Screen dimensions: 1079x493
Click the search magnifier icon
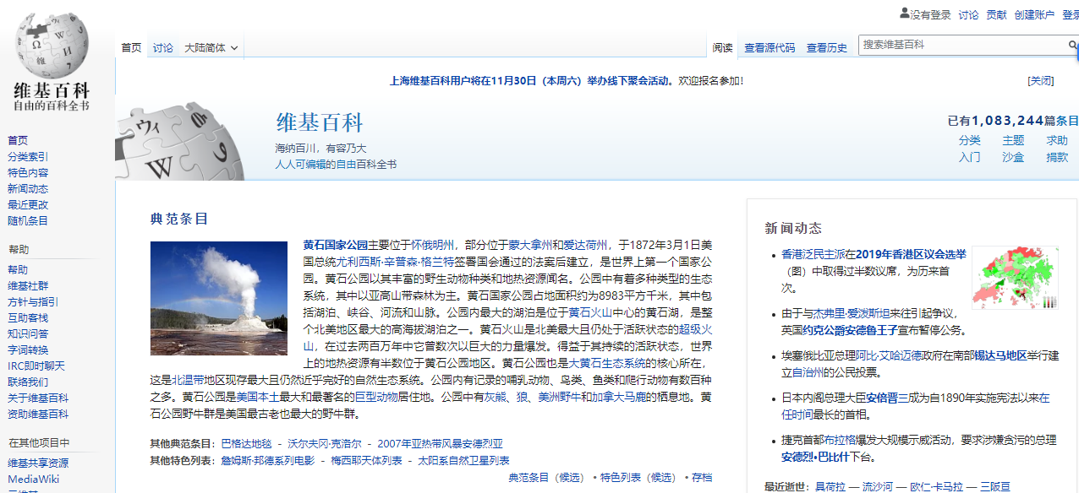[1072, 46]
